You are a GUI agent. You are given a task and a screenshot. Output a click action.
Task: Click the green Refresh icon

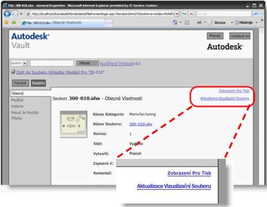coord(184,14)
